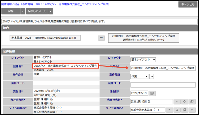
Task: Click copy icon in メイン顧客名 row
Action: click(x=184, y=110)
